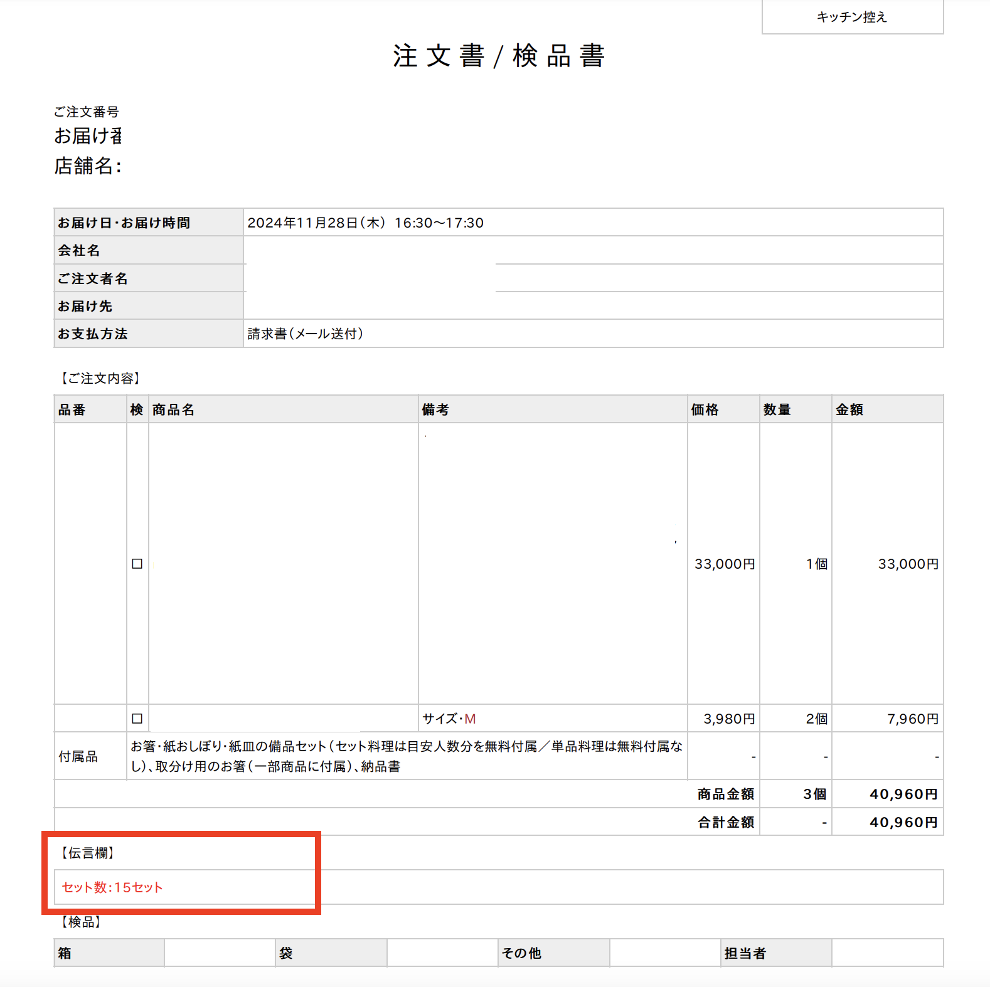The image size is (990, 987).
Task: Click the 品番 column header
Action: (90, 409)
